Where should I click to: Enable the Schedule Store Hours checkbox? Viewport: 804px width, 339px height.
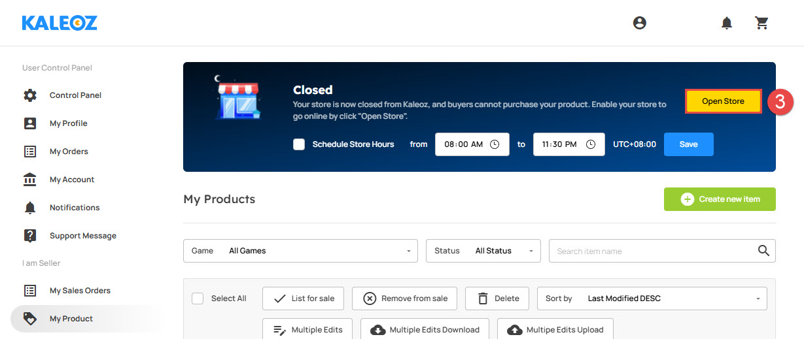299,144
